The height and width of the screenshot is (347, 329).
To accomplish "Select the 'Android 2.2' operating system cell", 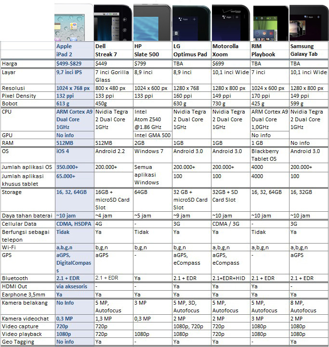I will point(113,155).
